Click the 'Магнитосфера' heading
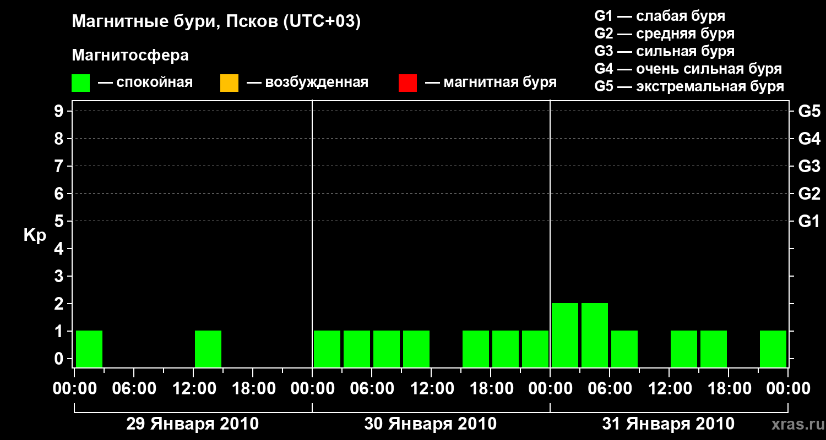826x440 pixels. 131,56
